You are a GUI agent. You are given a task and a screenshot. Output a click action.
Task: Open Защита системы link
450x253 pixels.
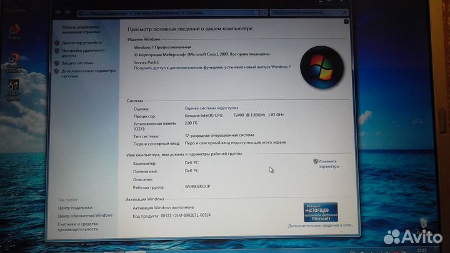[77, 63]
